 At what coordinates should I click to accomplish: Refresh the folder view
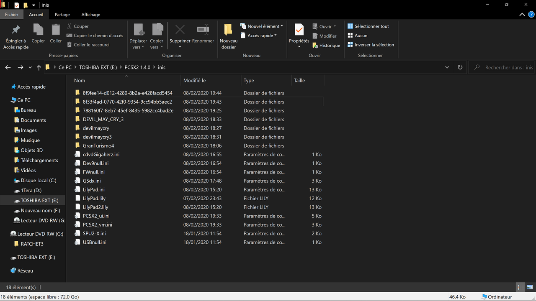point(460,67)
